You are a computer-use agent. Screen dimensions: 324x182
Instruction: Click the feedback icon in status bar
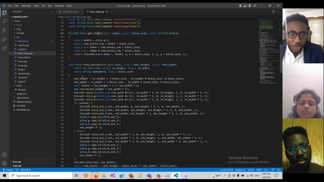click(273, 170)
